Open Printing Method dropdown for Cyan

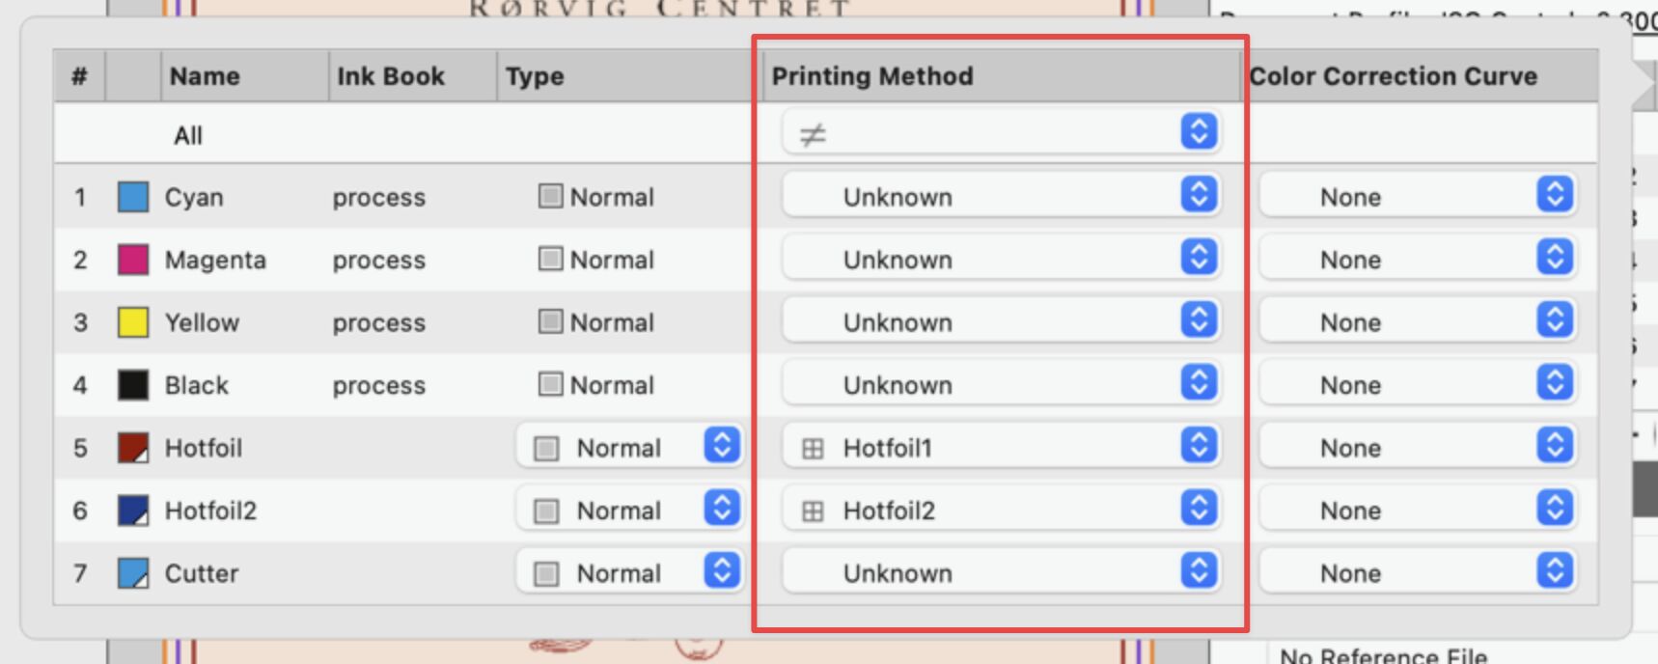[1198, 195]
